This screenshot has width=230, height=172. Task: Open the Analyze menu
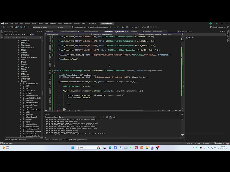[x=53, y=23]
